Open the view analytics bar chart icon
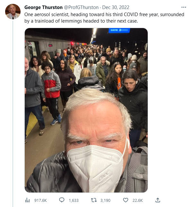This screenshot has height=207, width=192. click(x=27, y=200)
